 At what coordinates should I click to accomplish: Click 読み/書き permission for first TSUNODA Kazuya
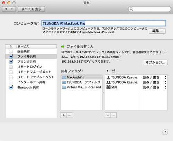(x=151, y=77)
